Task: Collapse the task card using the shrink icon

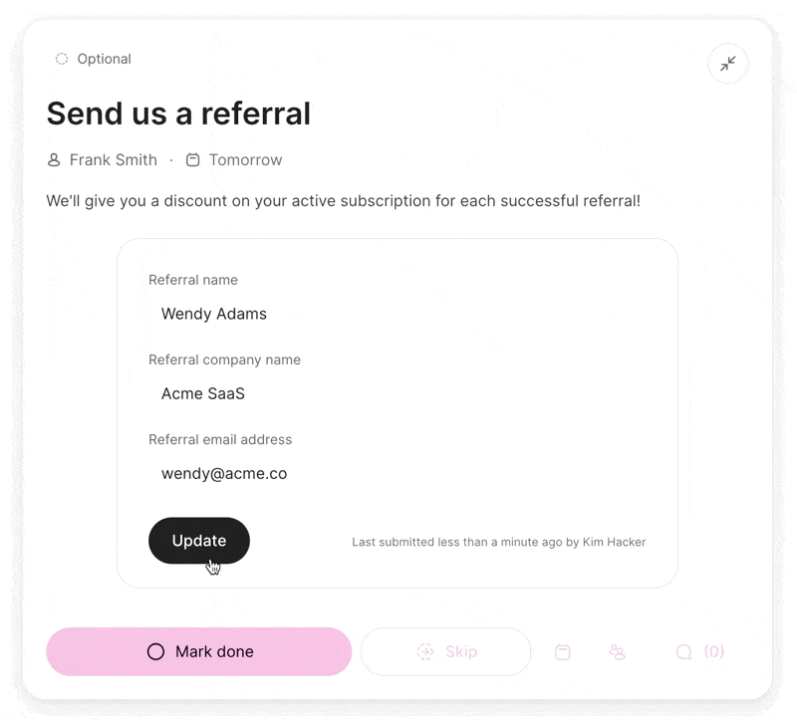Action: (x=728, y=64)
